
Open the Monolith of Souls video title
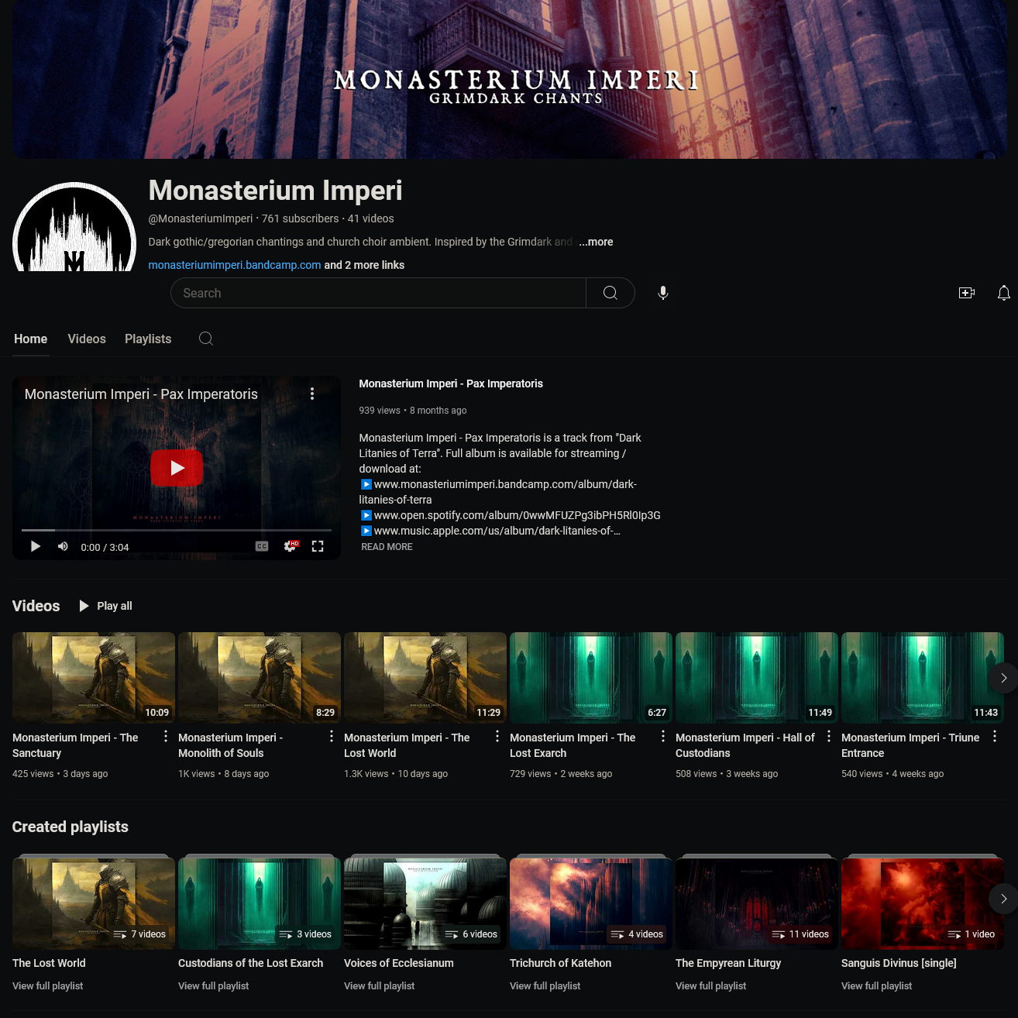230,745
